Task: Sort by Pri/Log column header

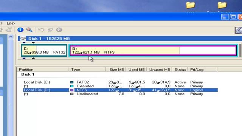Action: 202,70
